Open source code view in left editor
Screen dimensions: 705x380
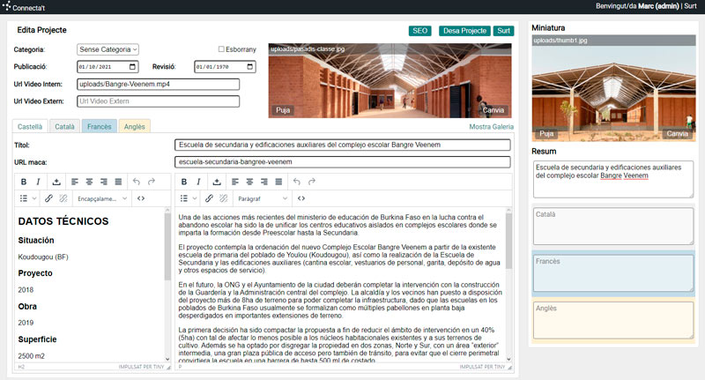coord(141,198)
